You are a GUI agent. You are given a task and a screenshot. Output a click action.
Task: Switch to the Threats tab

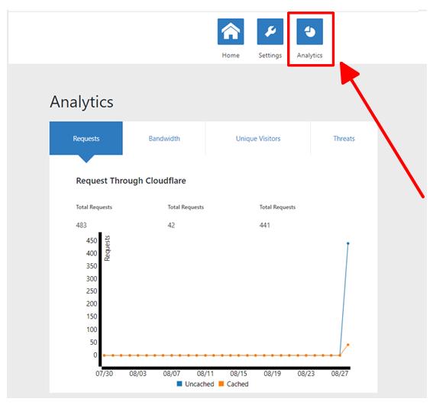tap(344, 138)
